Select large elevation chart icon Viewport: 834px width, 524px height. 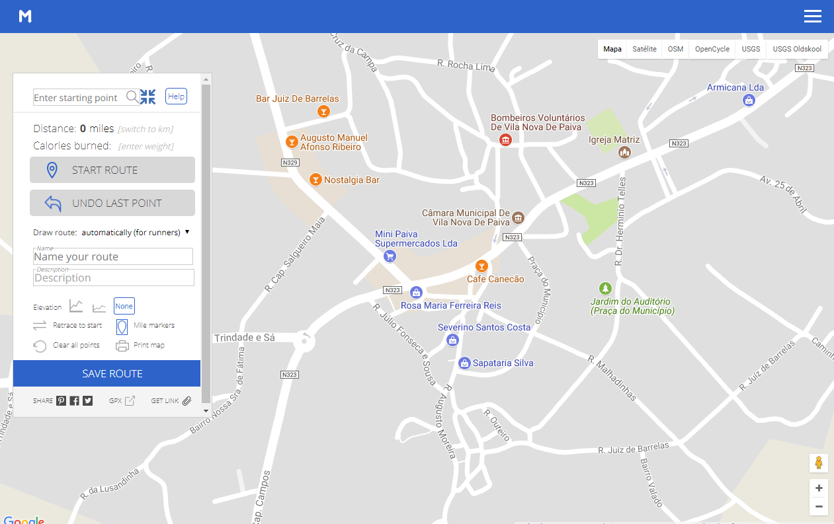pyautogui.click(x=77, y=306)
